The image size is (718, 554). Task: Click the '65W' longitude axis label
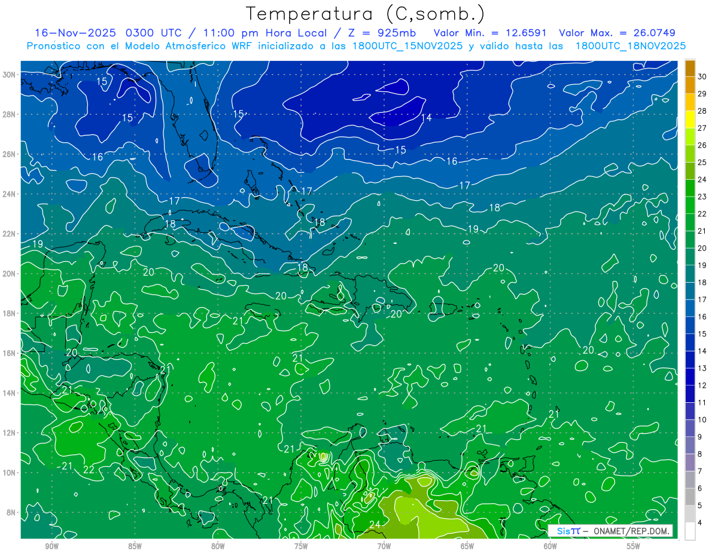[x=467, y=546]
